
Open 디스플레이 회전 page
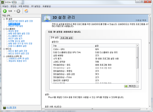[x=15, y=36]
